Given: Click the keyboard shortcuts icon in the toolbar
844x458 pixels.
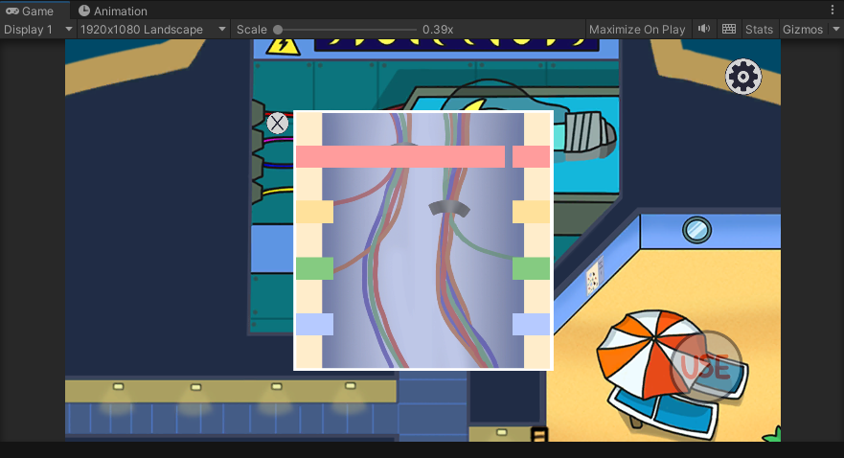Looking at the screenshot, I should click(x=729, y=29).
